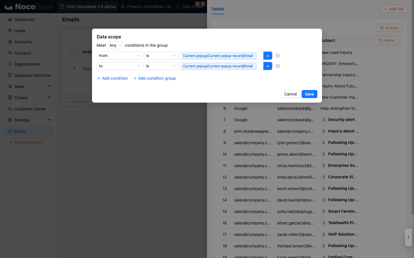The width and height of the screenshot is (414, 258).
Task: Click the variable picker button in the from row
Action: click(x=268, y=56)
